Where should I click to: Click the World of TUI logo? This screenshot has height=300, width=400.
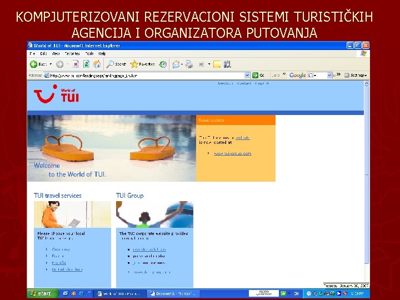click(56, 94)
